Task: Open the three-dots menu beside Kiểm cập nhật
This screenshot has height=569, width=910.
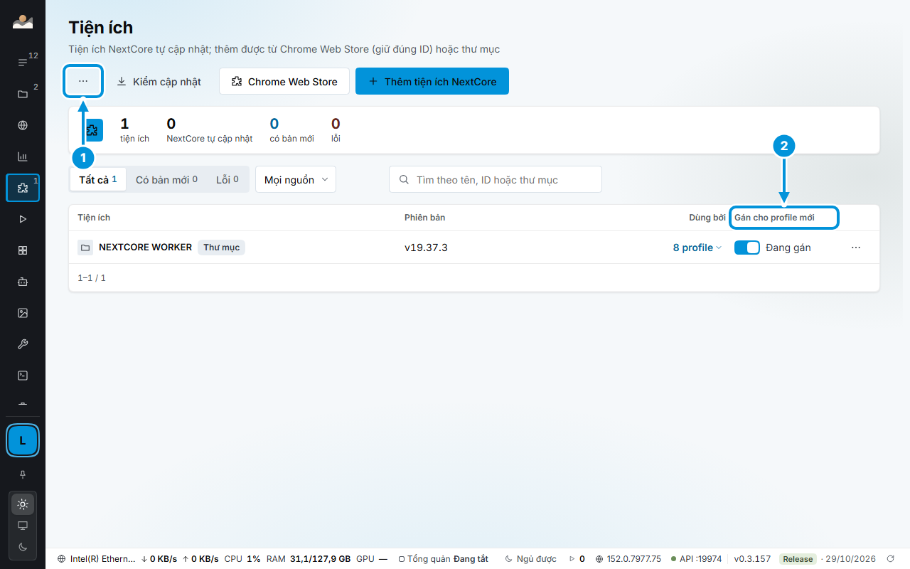Action: [83, 81]
